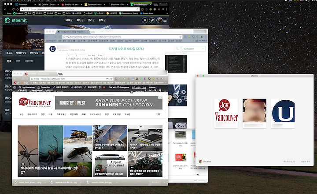Click the joyvancouver.com address bar
Image resolution: width=317 pixels, height=194 pixels.
(72, 79)
